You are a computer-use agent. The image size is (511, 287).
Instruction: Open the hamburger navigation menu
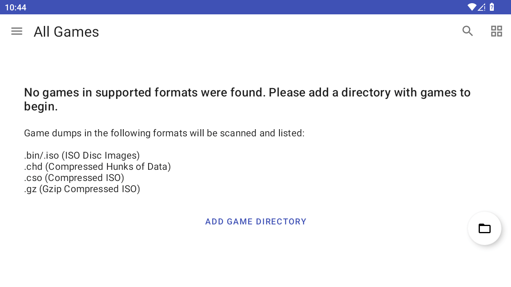pyautogui.click(x=17, y=31)
